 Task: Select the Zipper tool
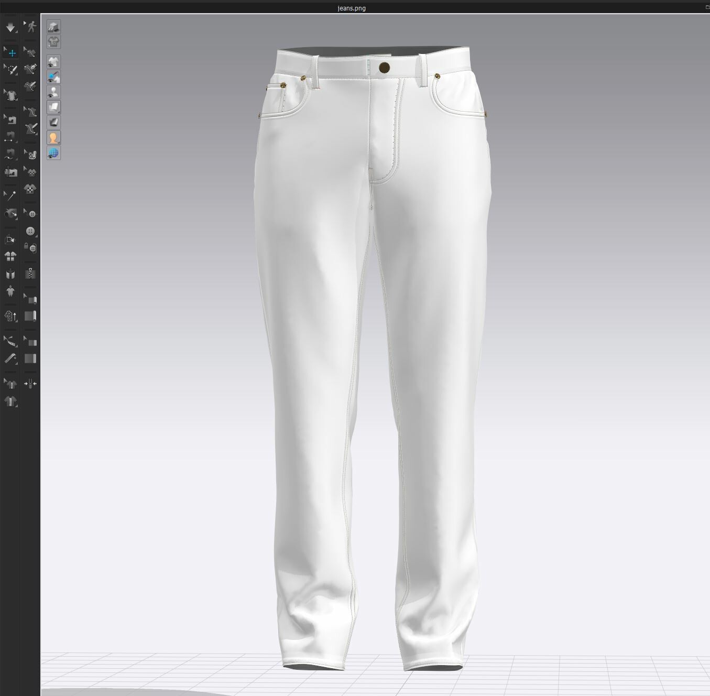coord(30,274)
